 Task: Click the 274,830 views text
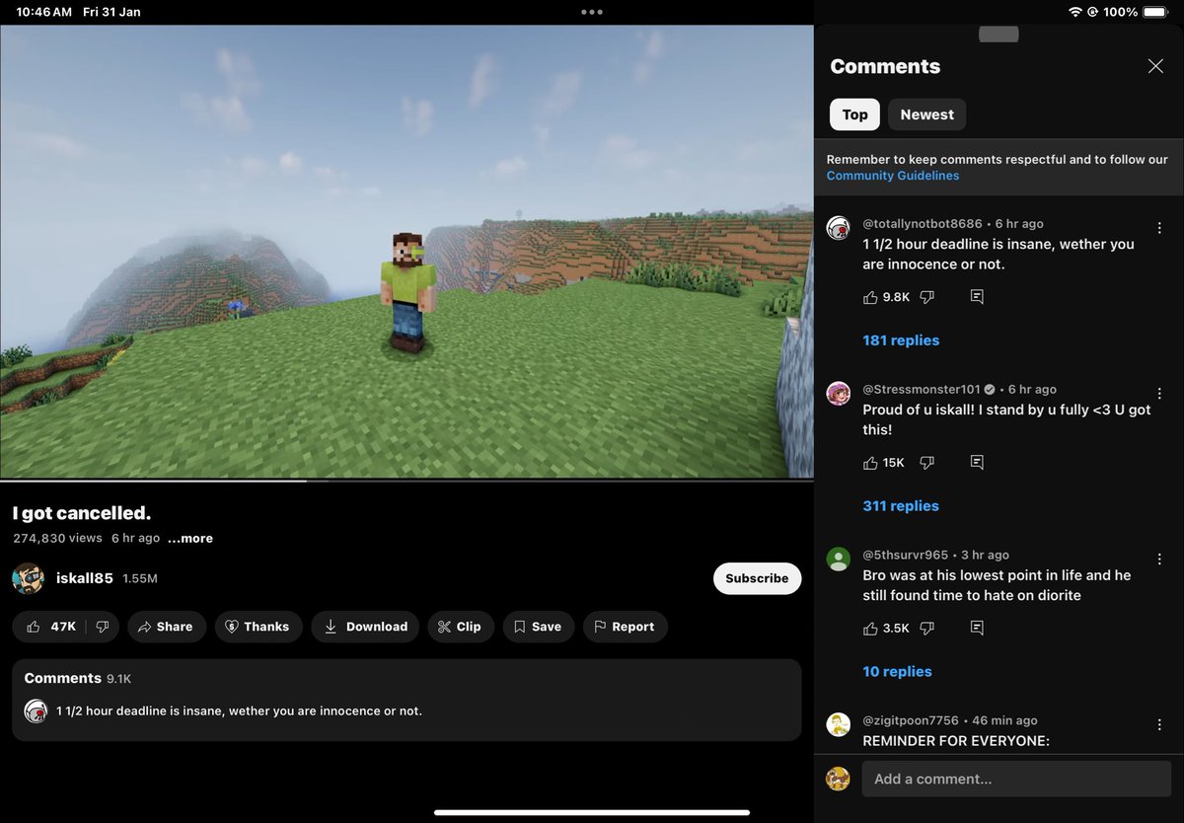(57, 539)
